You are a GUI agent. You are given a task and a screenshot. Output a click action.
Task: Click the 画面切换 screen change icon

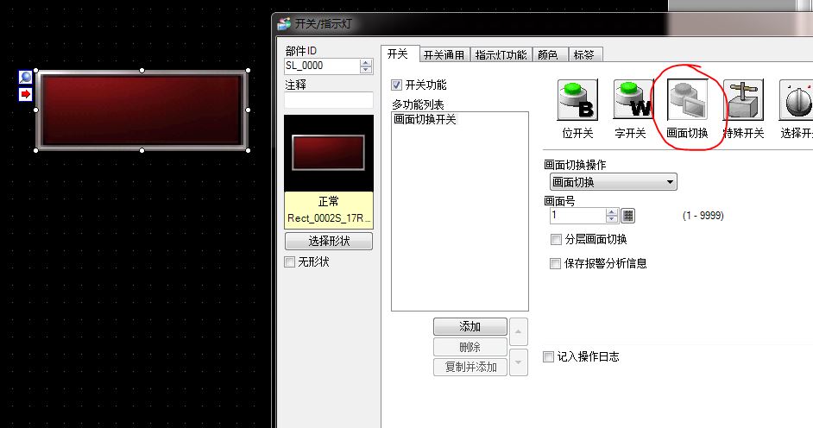(x=687, y=100)
